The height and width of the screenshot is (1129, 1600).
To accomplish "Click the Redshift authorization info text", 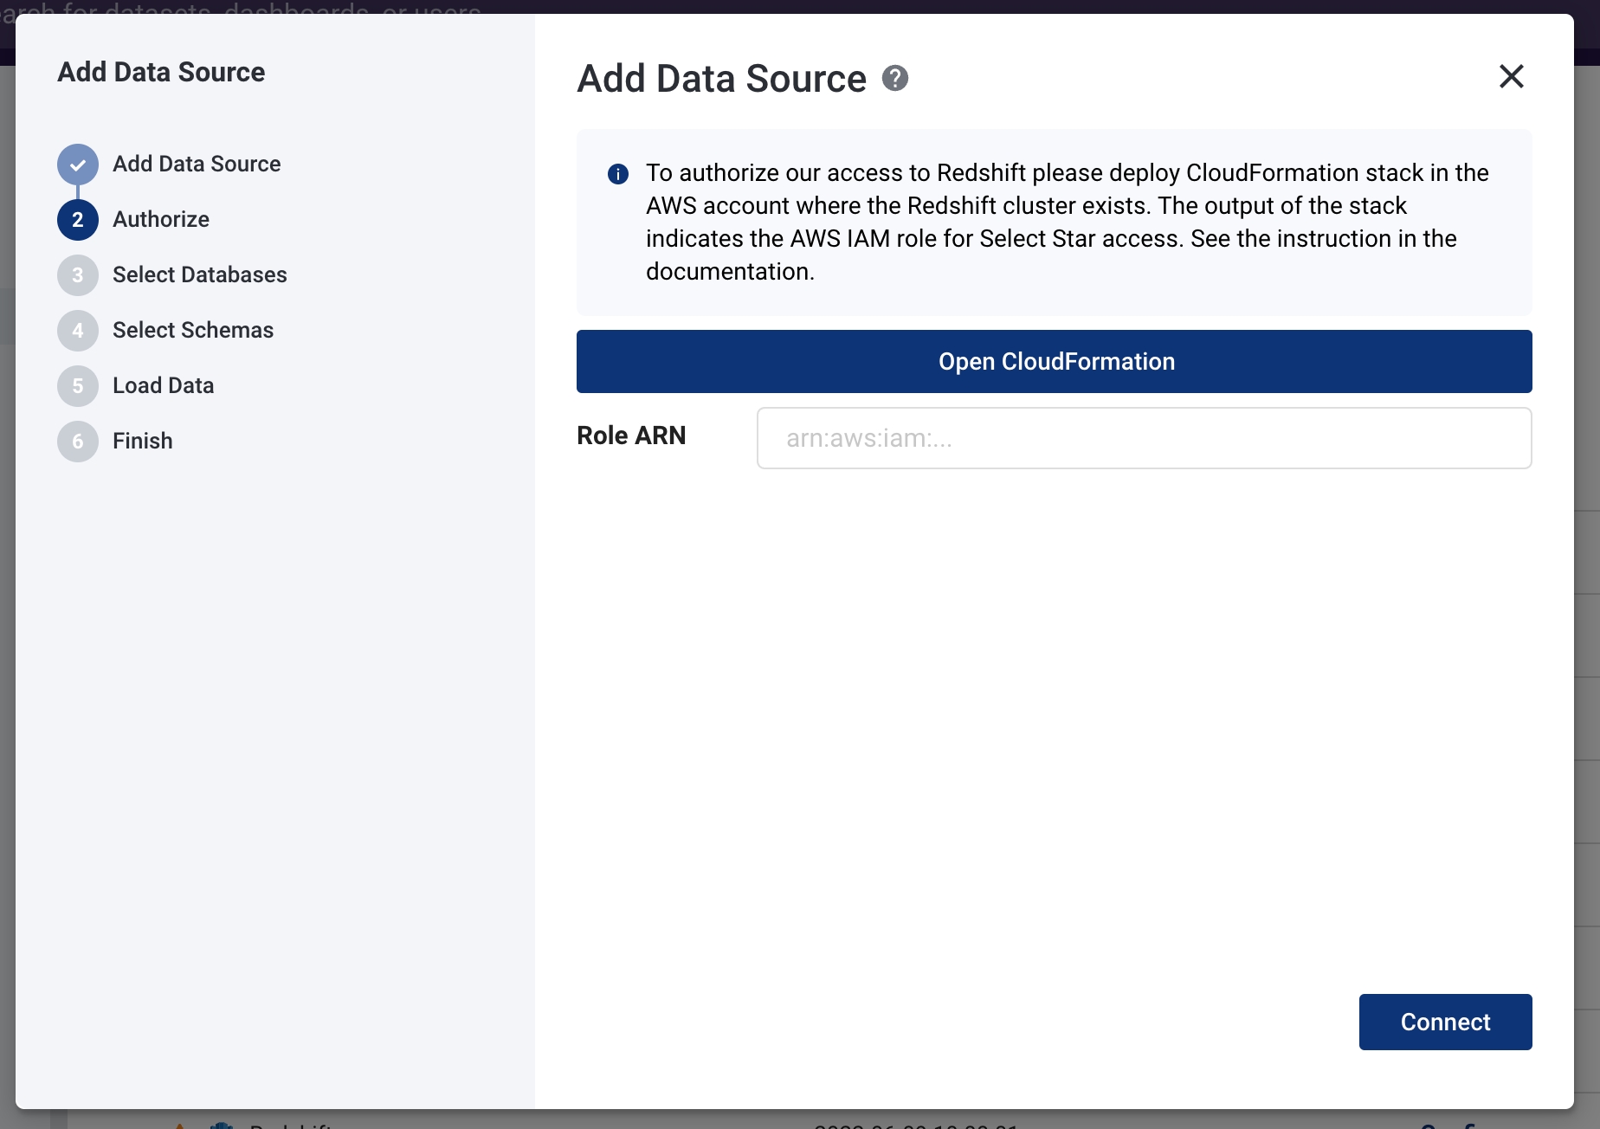I will [1068, 223].
